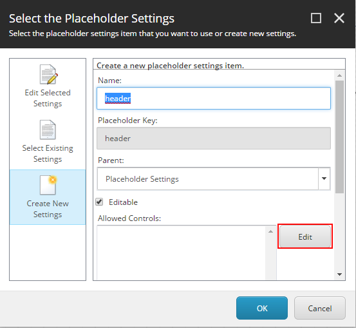Click the scroll up arrow of the form panel

[x=339, y=75]
